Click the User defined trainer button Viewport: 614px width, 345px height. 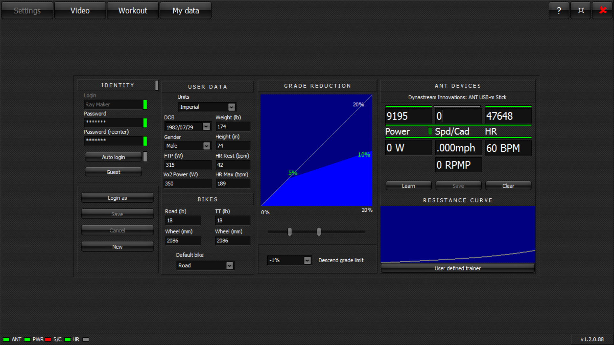(458, 268)
